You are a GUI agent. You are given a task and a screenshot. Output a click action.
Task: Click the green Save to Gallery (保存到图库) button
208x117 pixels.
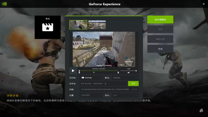160,19
